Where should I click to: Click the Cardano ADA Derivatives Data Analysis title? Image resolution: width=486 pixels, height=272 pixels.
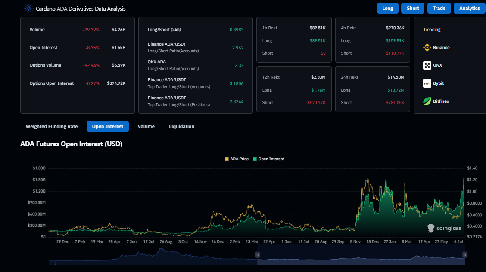click(x=81, y=9)
